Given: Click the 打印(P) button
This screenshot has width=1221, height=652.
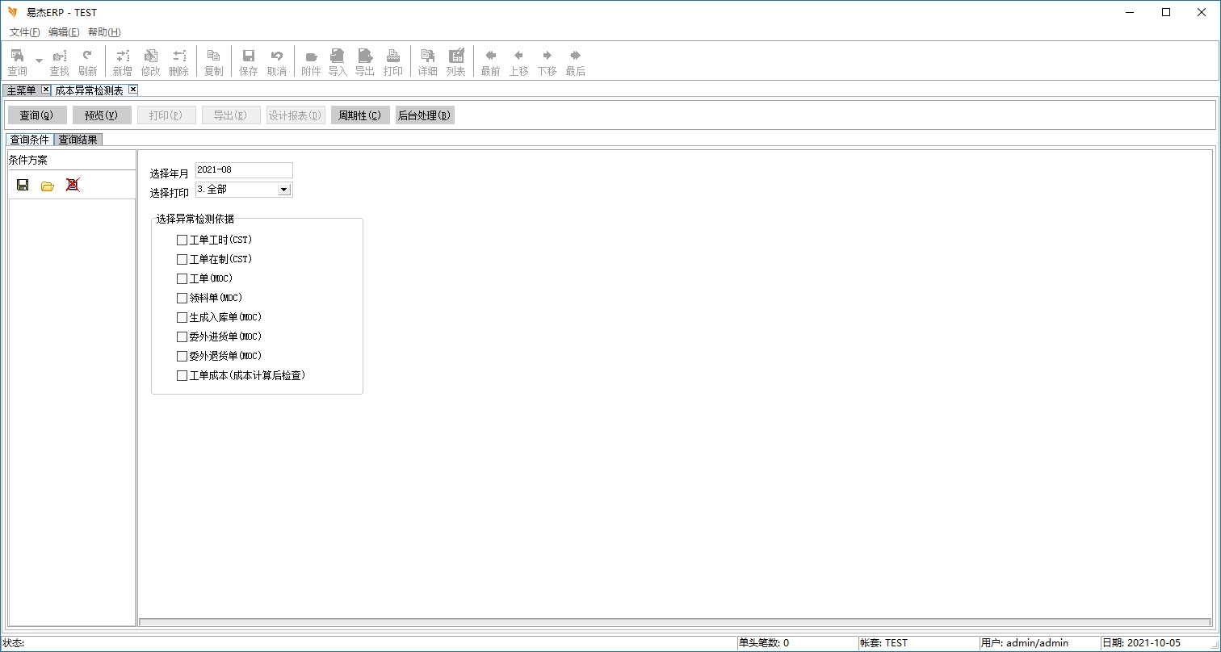Looking at the screenshot, I should click(166, 115).
